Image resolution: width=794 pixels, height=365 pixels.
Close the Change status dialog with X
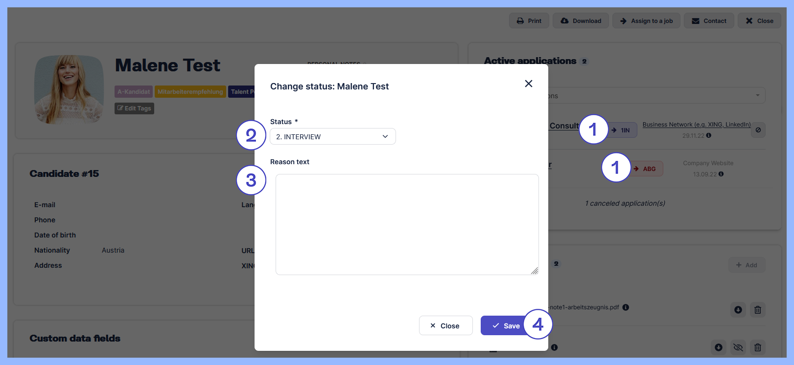[x=528, y=84]
